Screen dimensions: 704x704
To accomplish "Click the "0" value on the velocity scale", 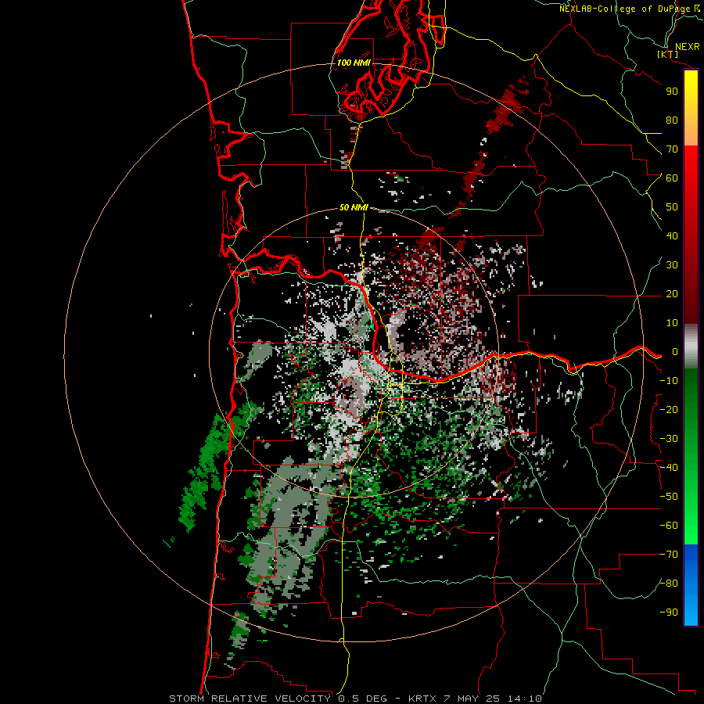I will [x=675, y=352].
